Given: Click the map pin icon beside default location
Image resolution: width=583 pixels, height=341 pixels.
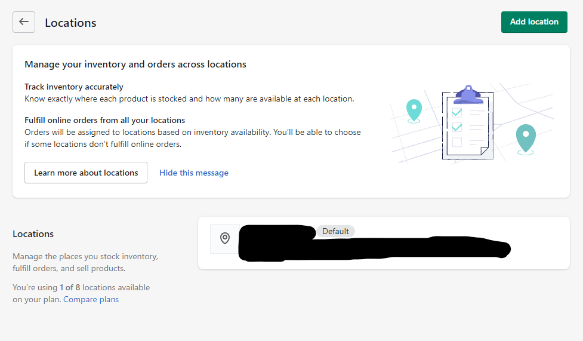Looking at the screenshot, I should tap(225, 239).
